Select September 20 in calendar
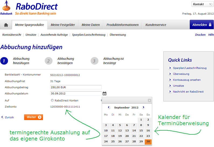 (x=127, y=136)
